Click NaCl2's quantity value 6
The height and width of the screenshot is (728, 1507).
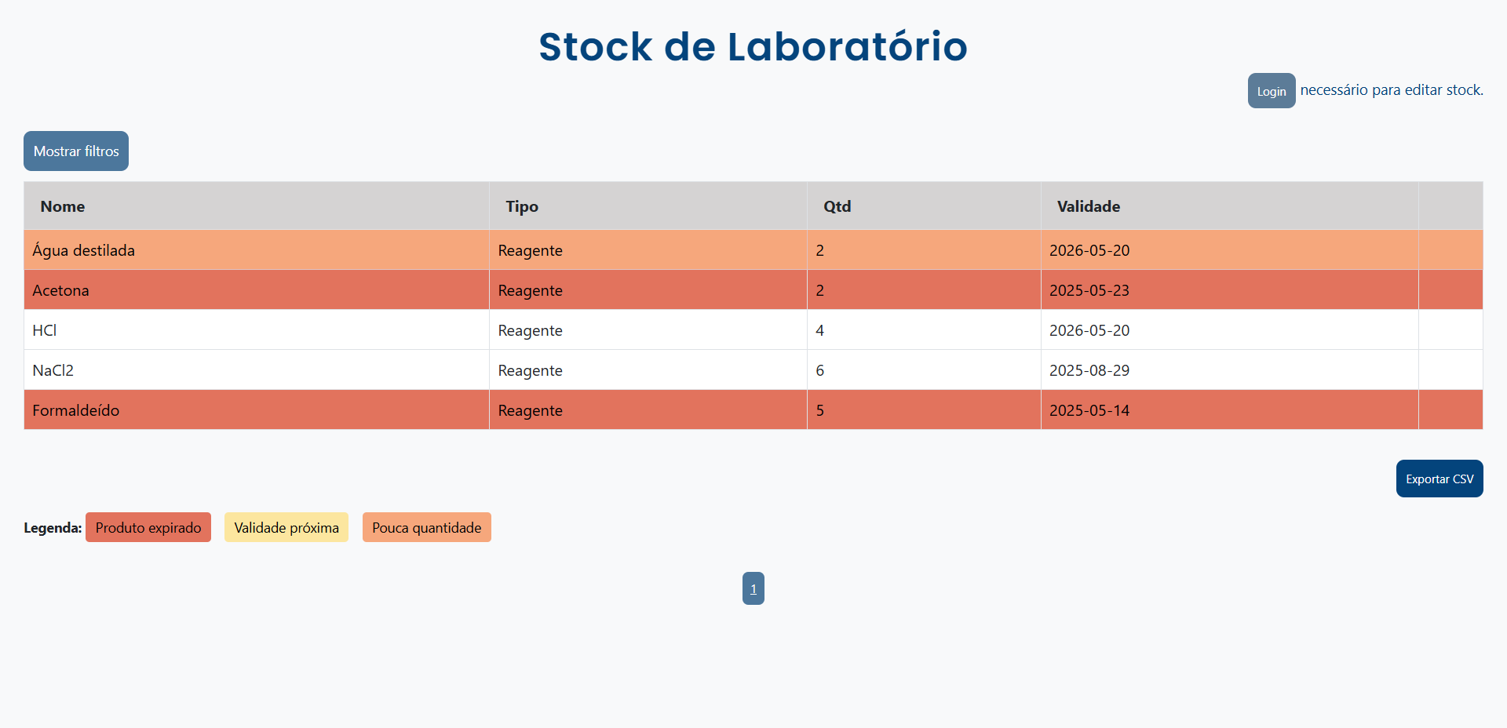coord(820,370)
